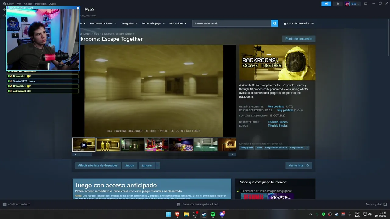Open File Explorer from the taskbar
The height and width of the screenshot is (219, 390).
pyautogui.click(x=186, y=214)
